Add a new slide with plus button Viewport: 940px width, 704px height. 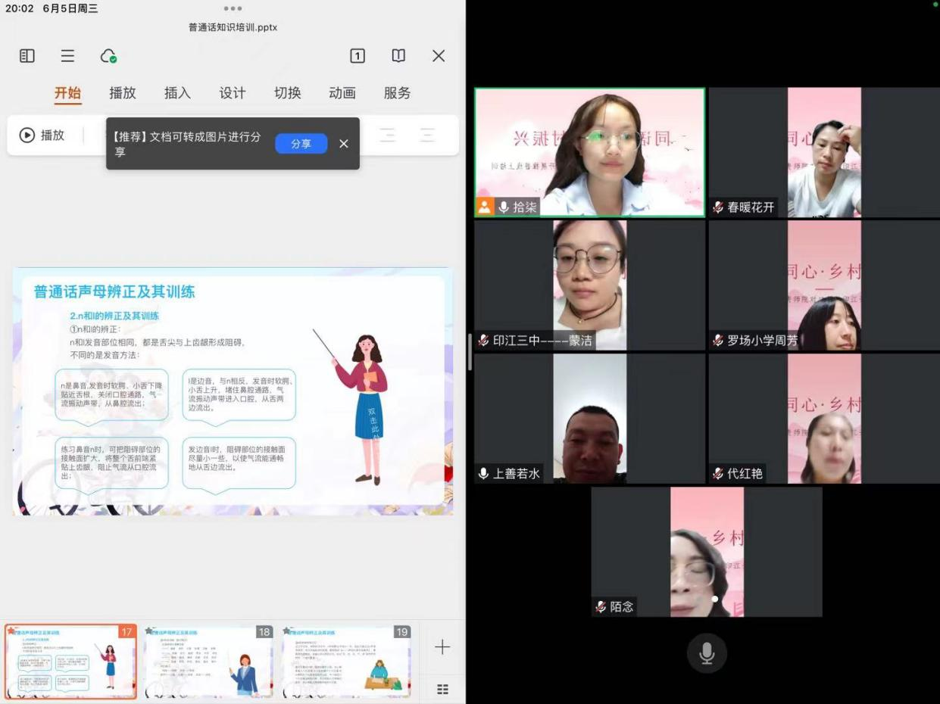pos(442,646)
